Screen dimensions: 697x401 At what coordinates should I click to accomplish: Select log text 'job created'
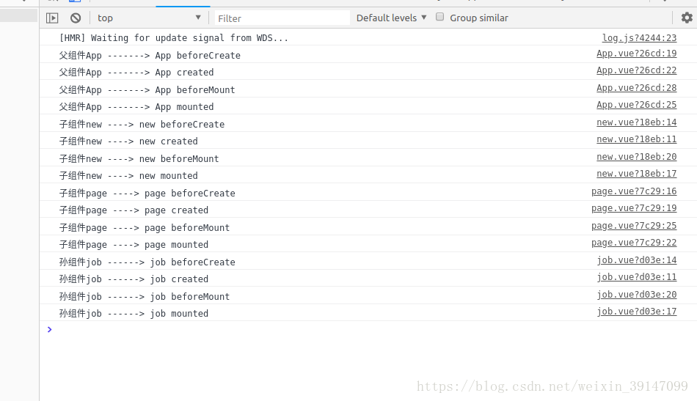[x=179, y=279]
